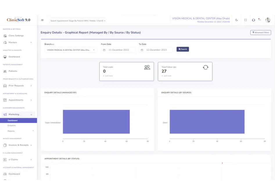This screenshot has width=275, height=195.
Task: Open support using the headset icon
Action: pyautogui.click(x=254, y=20)
